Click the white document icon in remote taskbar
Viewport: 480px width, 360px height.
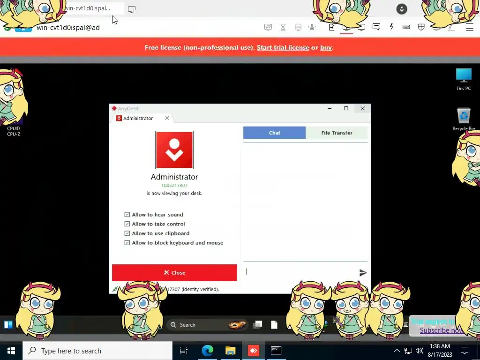(x=274, y=324)
